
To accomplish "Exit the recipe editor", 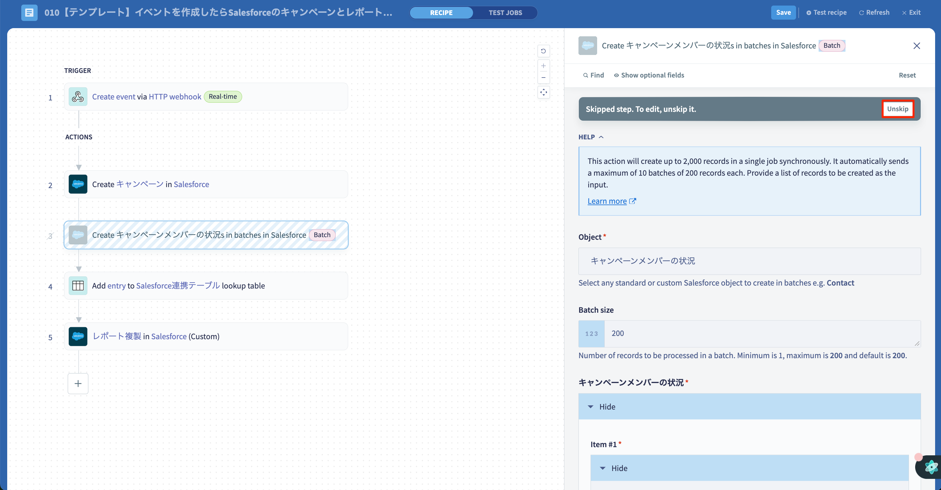I will pos(911,12).
